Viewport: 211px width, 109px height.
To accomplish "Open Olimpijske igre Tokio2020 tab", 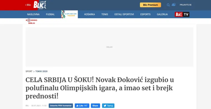I will [x=69, y=14].
